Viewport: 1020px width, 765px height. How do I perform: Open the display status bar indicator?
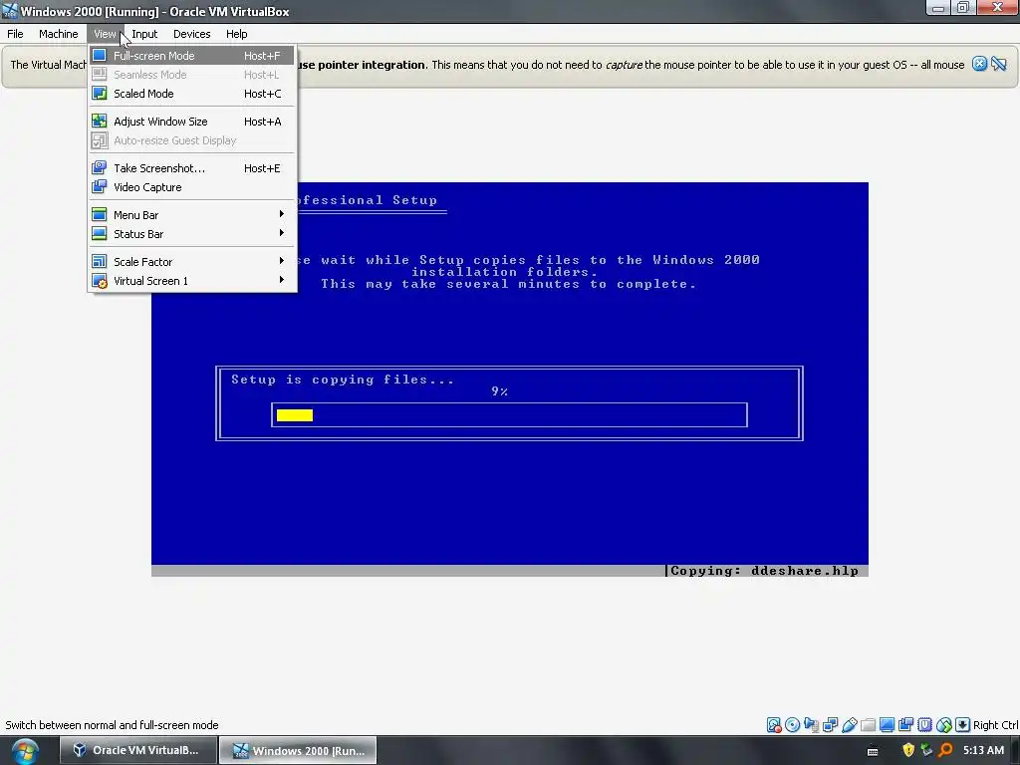tap(887, 725)
